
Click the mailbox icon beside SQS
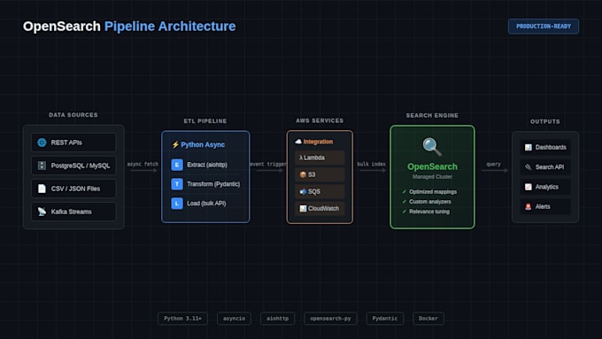303,191
